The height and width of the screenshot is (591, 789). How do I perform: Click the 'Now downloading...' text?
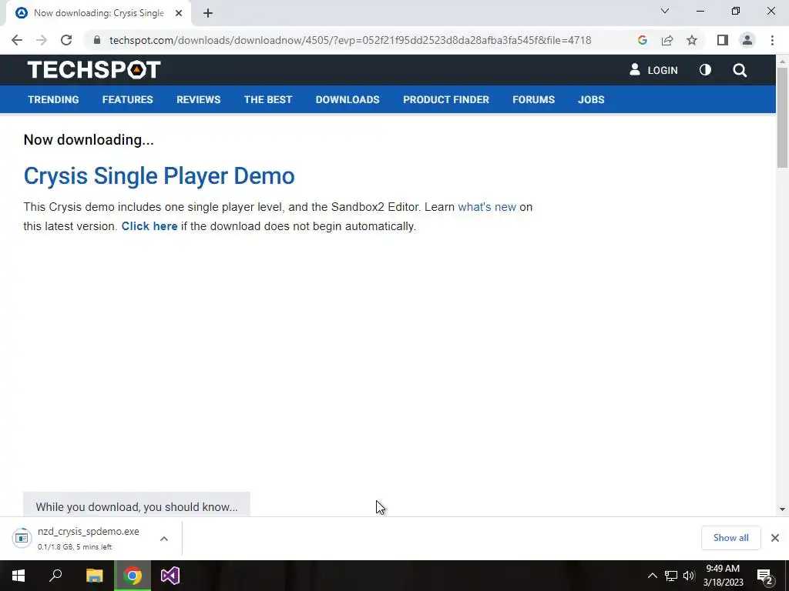point(89,140)
